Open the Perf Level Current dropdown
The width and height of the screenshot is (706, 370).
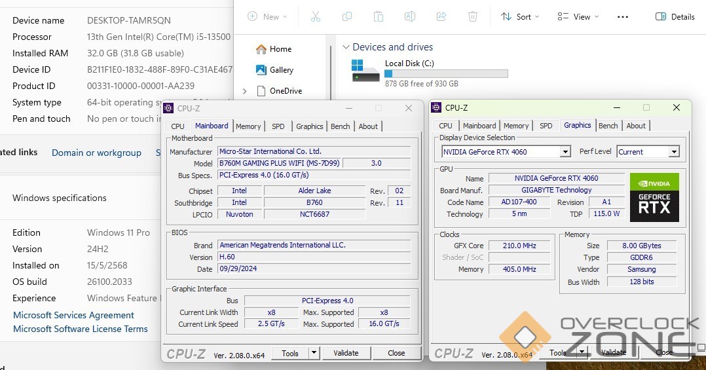[648, 152]
